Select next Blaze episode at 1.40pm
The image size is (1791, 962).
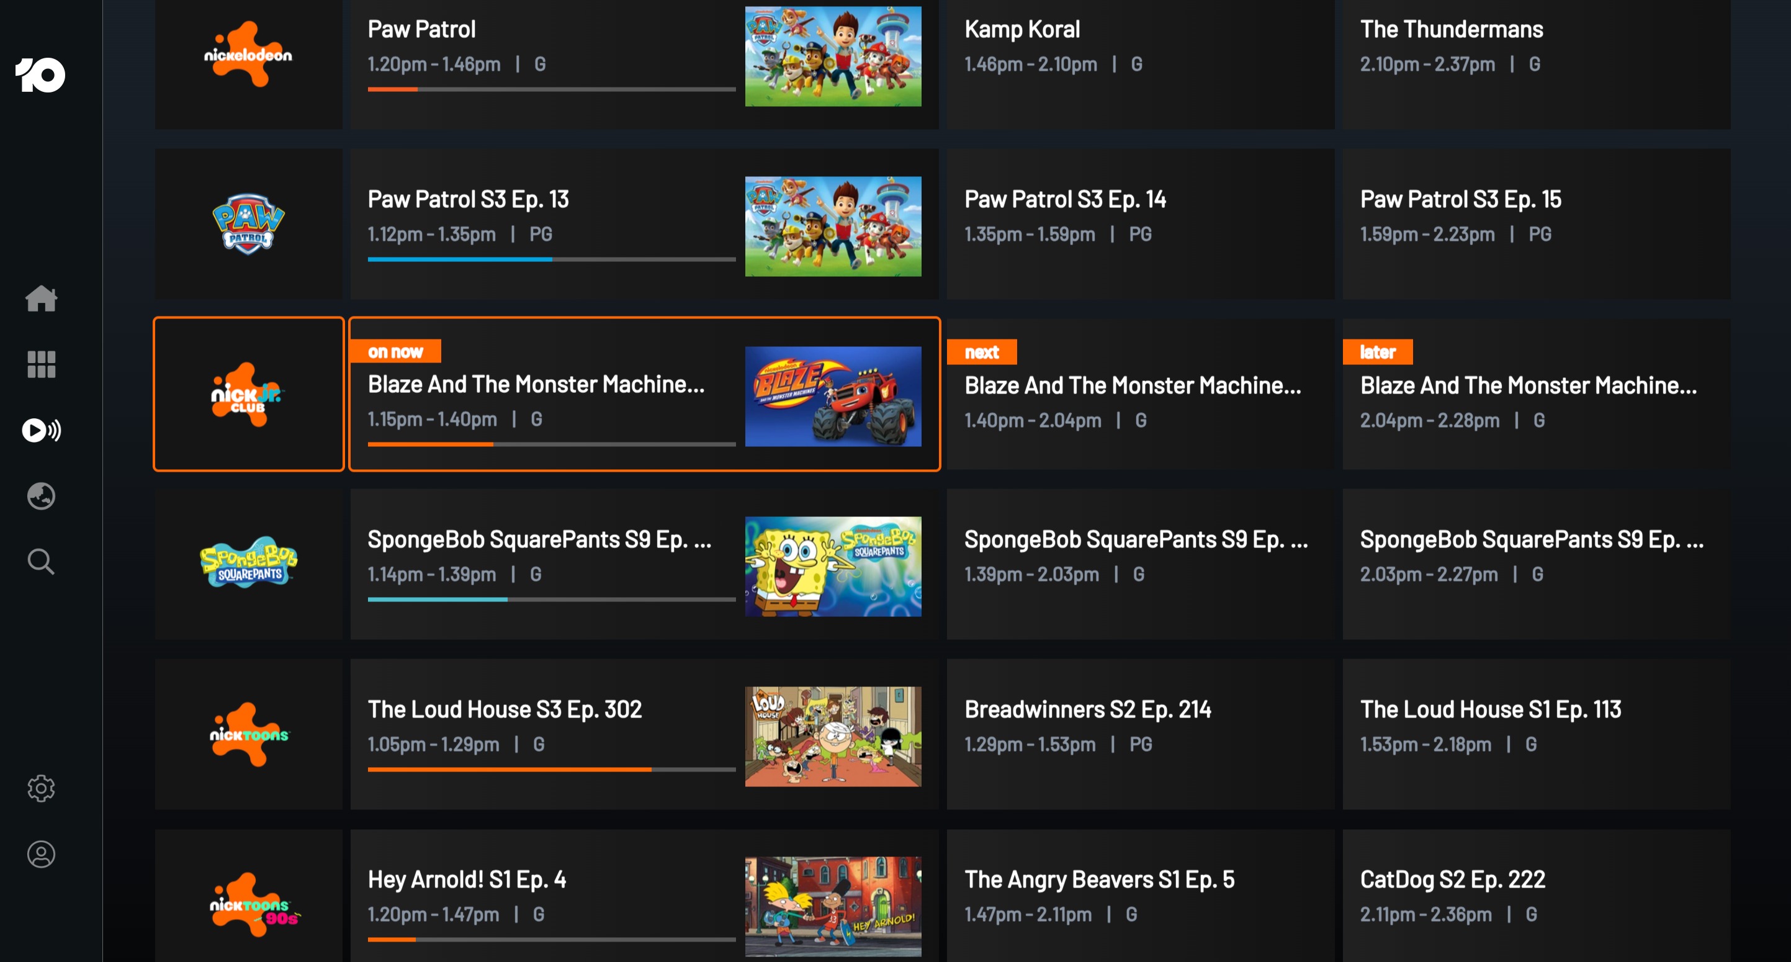(x=1140, y=394)
